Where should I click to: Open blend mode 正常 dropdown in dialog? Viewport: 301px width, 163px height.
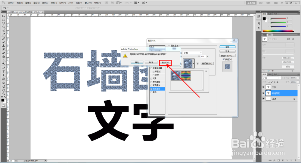(193, 53)
